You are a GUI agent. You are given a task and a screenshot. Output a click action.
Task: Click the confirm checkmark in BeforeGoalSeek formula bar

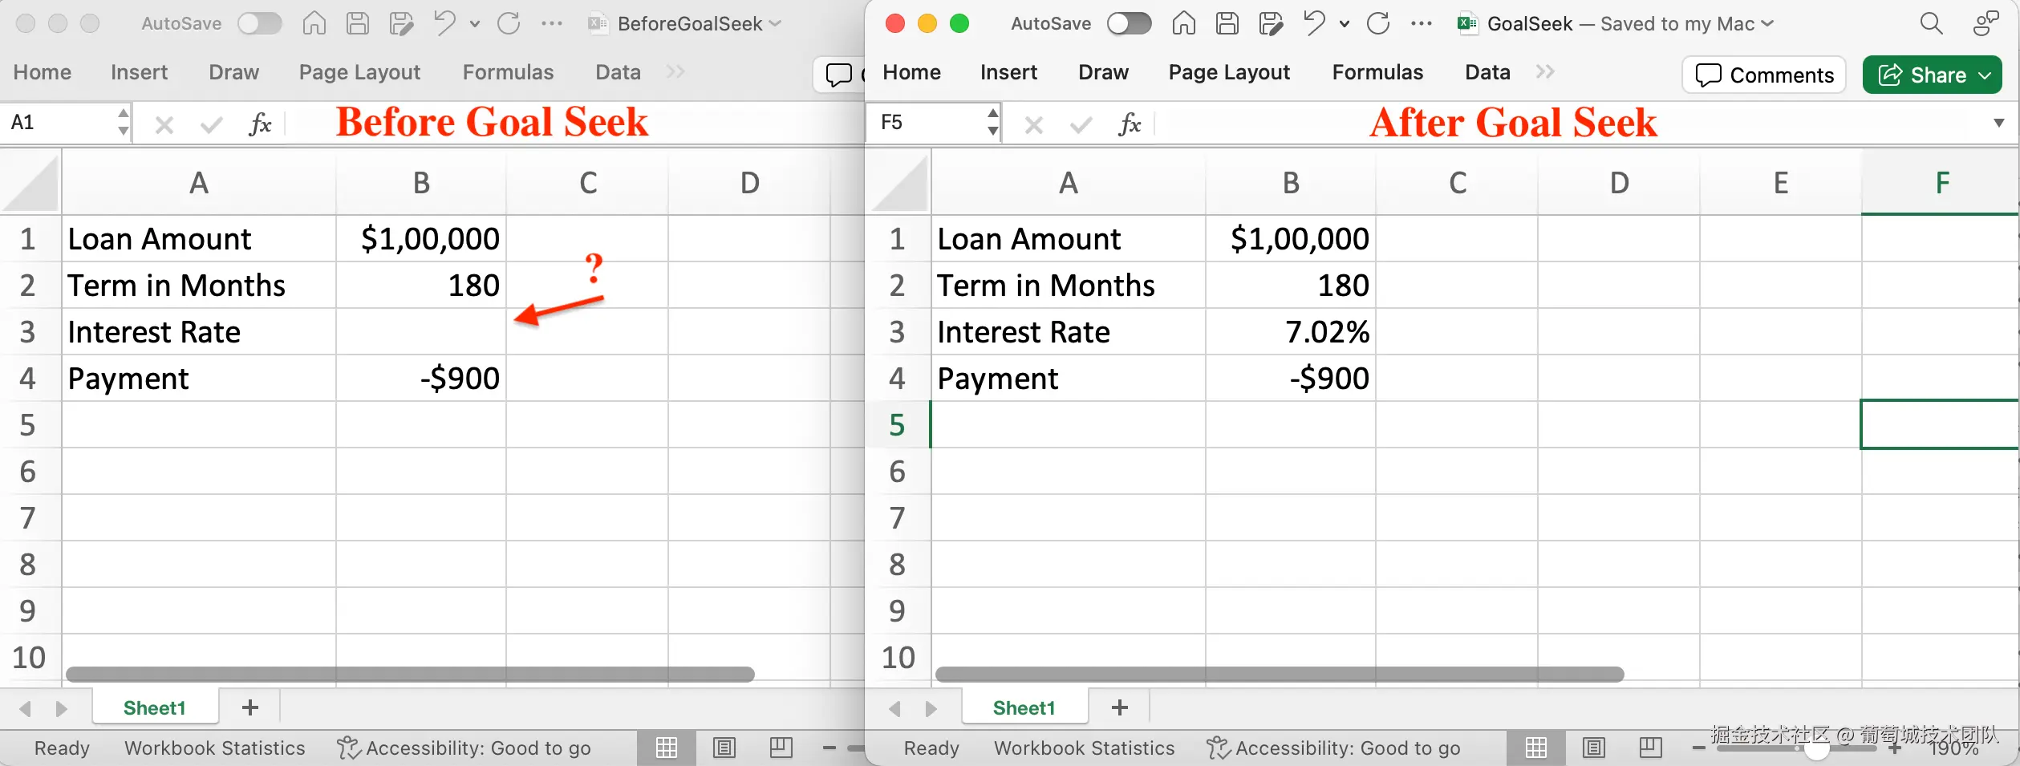212,125
